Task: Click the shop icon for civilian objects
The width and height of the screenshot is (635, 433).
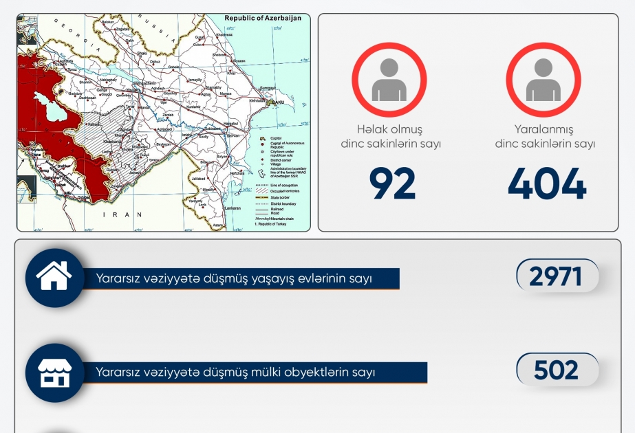Action: (x=54, y=373)
